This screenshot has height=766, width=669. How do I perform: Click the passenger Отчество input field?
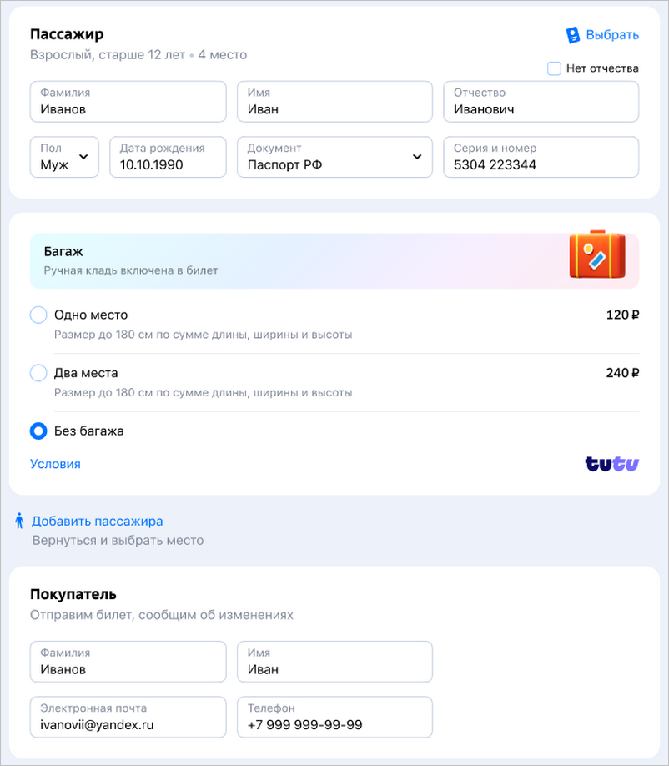coord(541,102)
